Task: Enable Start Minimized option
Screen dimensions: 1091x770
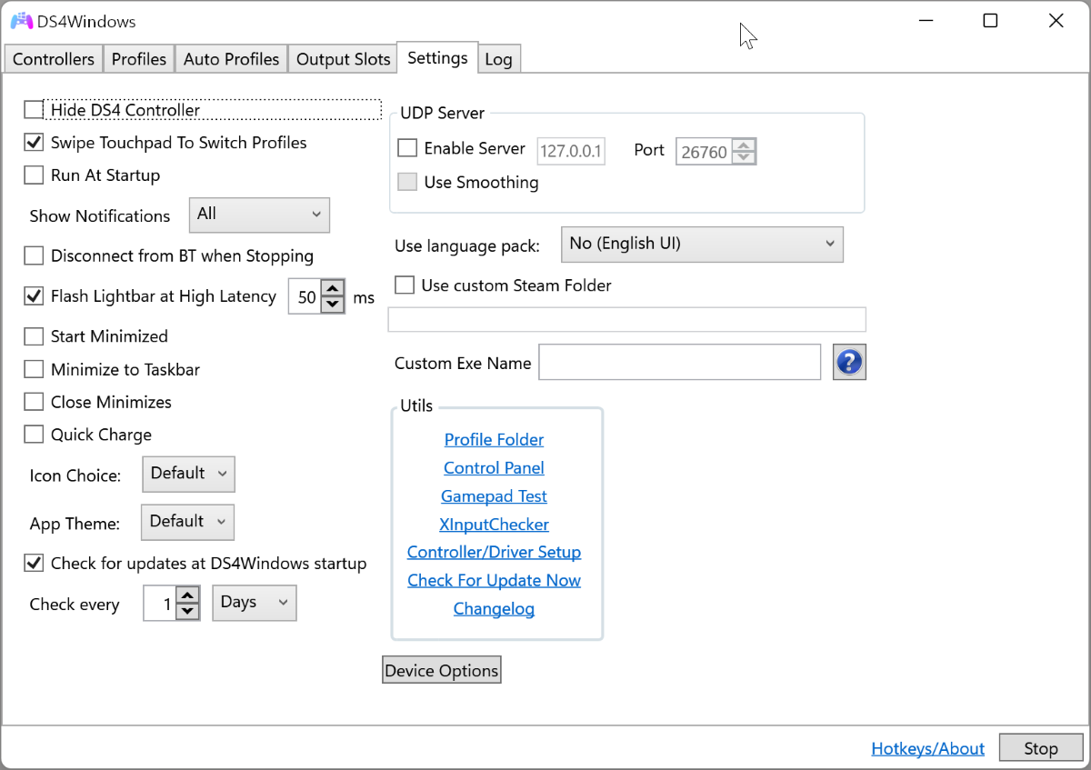Action: pos(34,336)
